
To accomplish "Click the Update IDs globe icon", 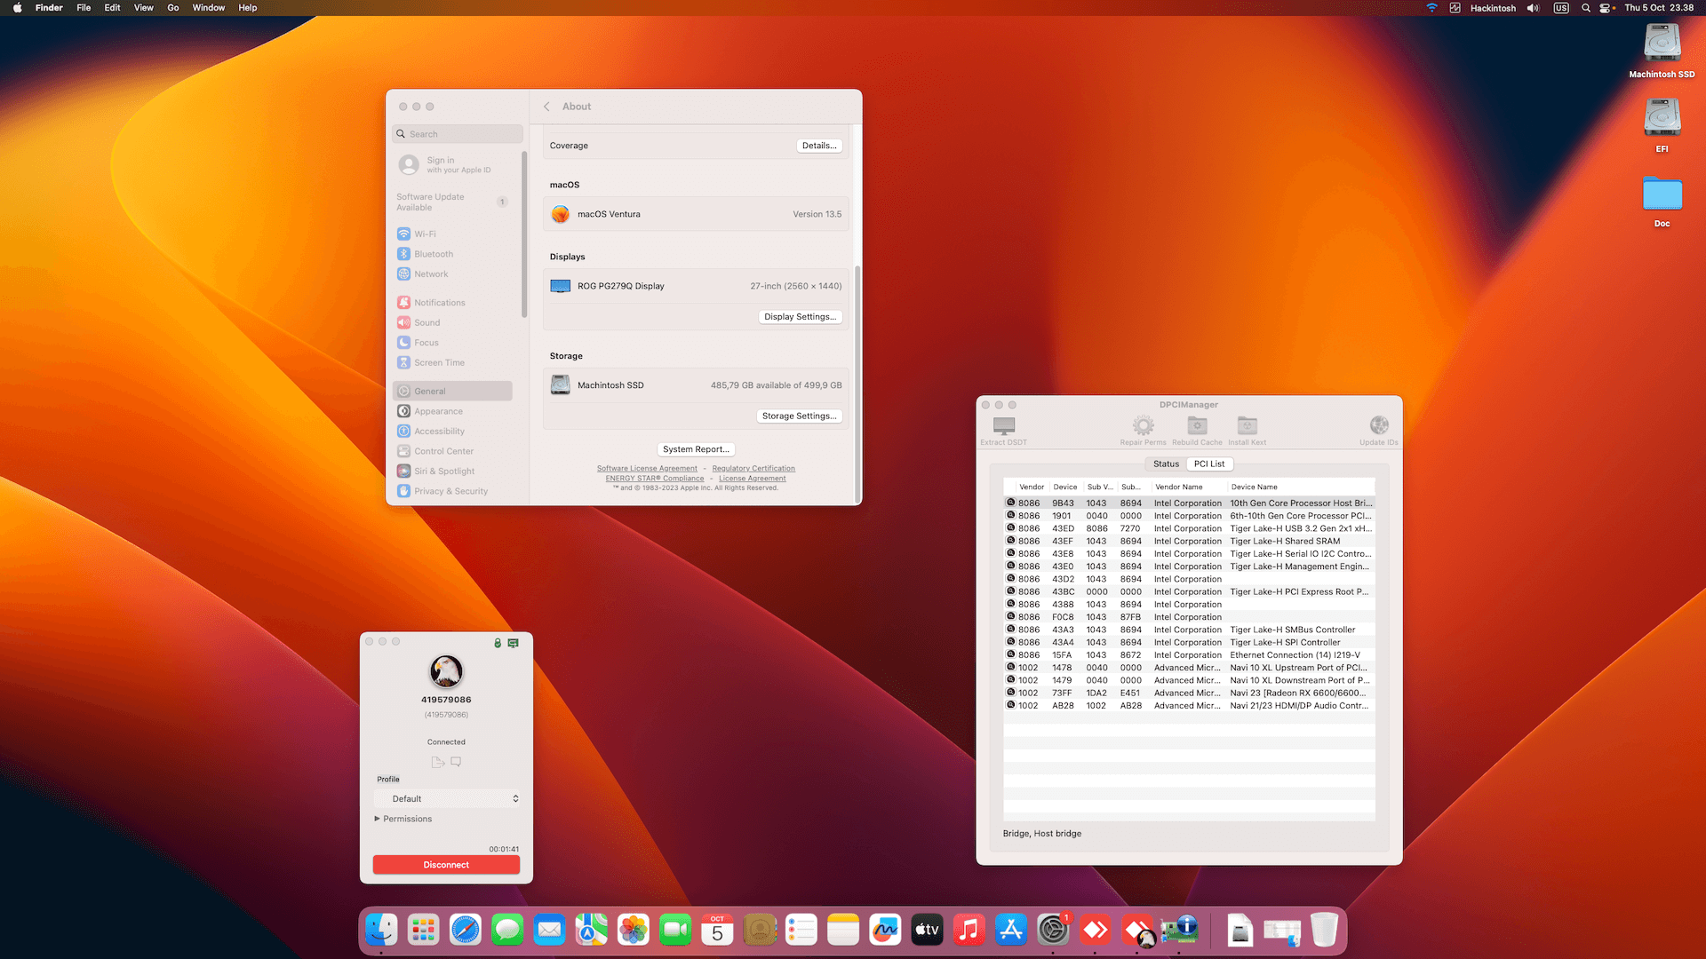I will [x=1378, y=426].
